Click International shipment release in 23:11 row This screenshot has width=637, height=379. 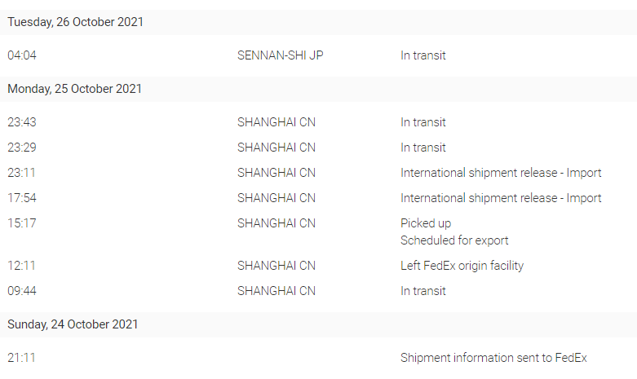pos(501,173)
